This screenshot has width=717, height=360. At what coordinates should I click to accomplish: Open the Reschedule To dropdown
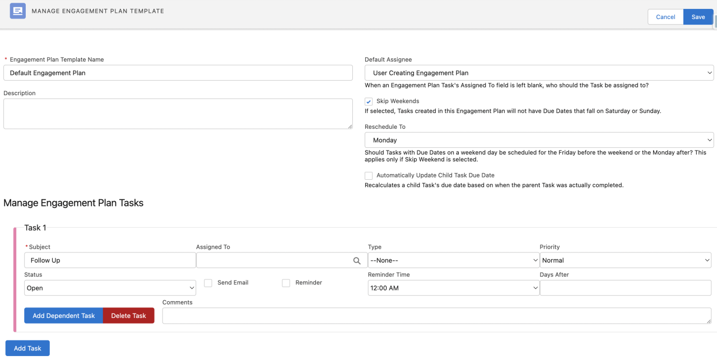click(x=539, y=140)
